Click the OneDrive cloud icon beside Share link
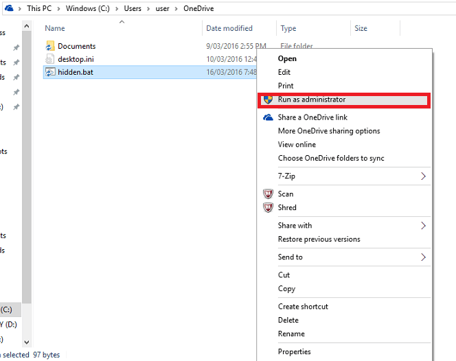 click(x=268, y=117)
